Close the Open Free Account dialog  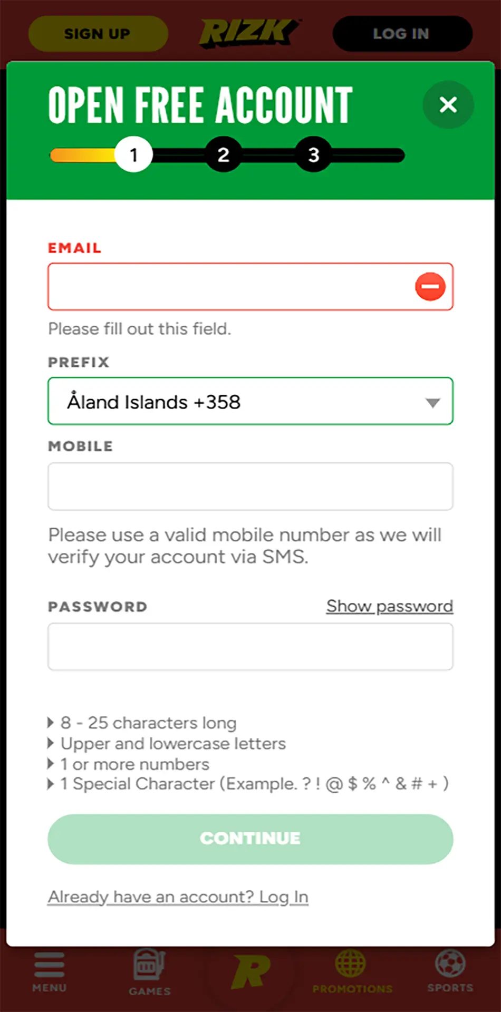tap(448, 104)
